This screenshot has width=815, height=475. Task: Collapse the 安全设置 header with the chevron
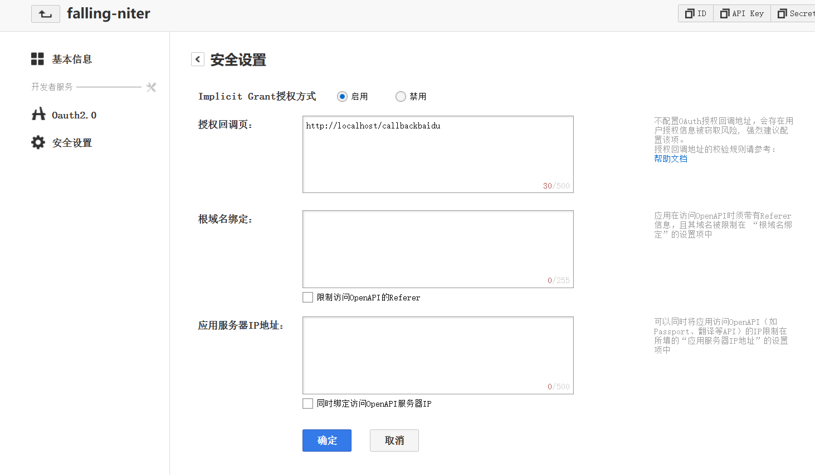pos(198,59)
